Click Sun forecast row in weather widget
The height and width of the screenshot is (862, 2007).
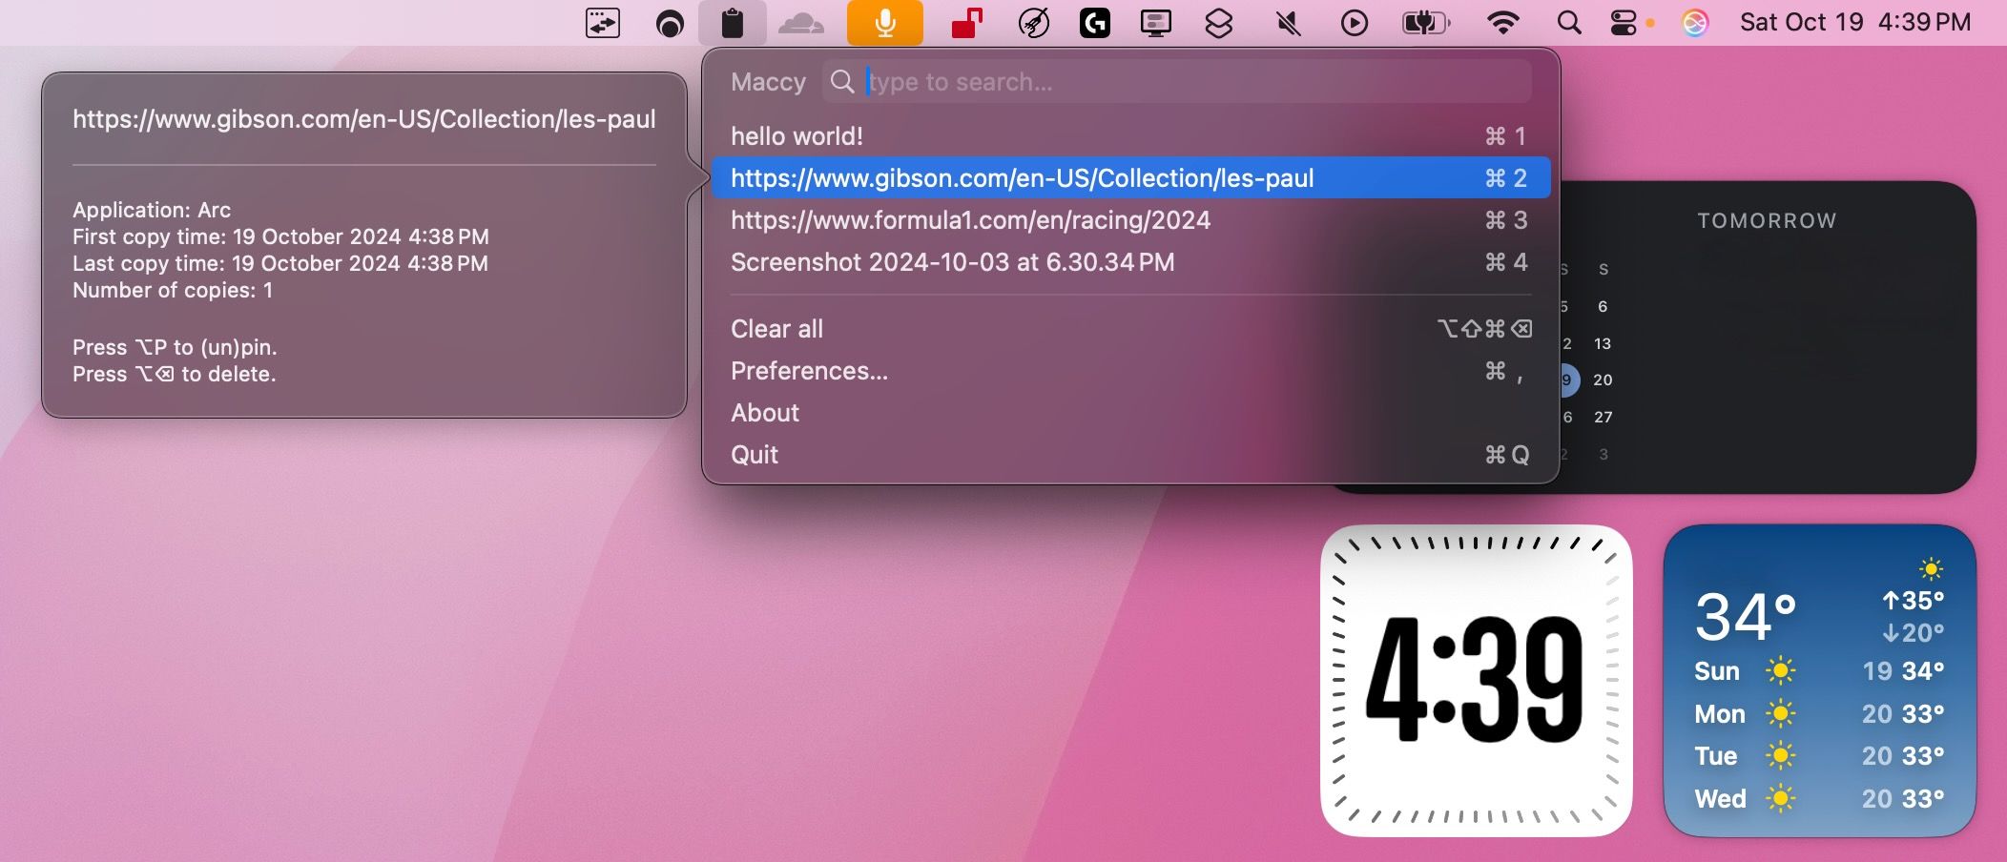1819,671
